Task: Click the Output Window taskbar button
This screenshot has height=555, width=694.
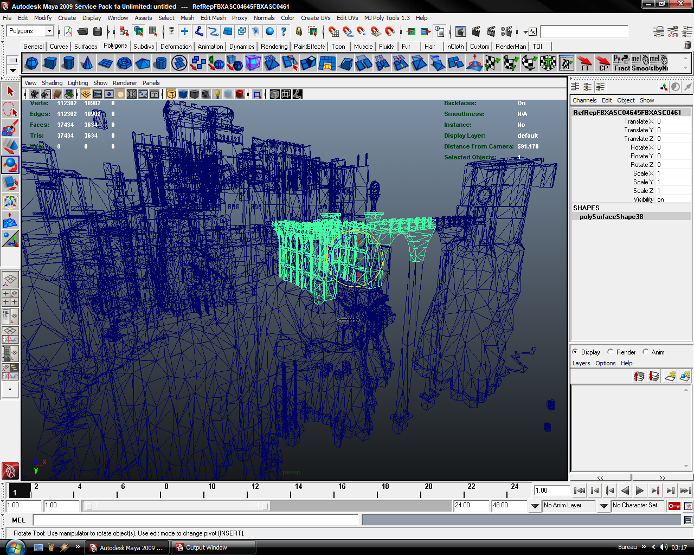Action: click(x=214, y=547)
